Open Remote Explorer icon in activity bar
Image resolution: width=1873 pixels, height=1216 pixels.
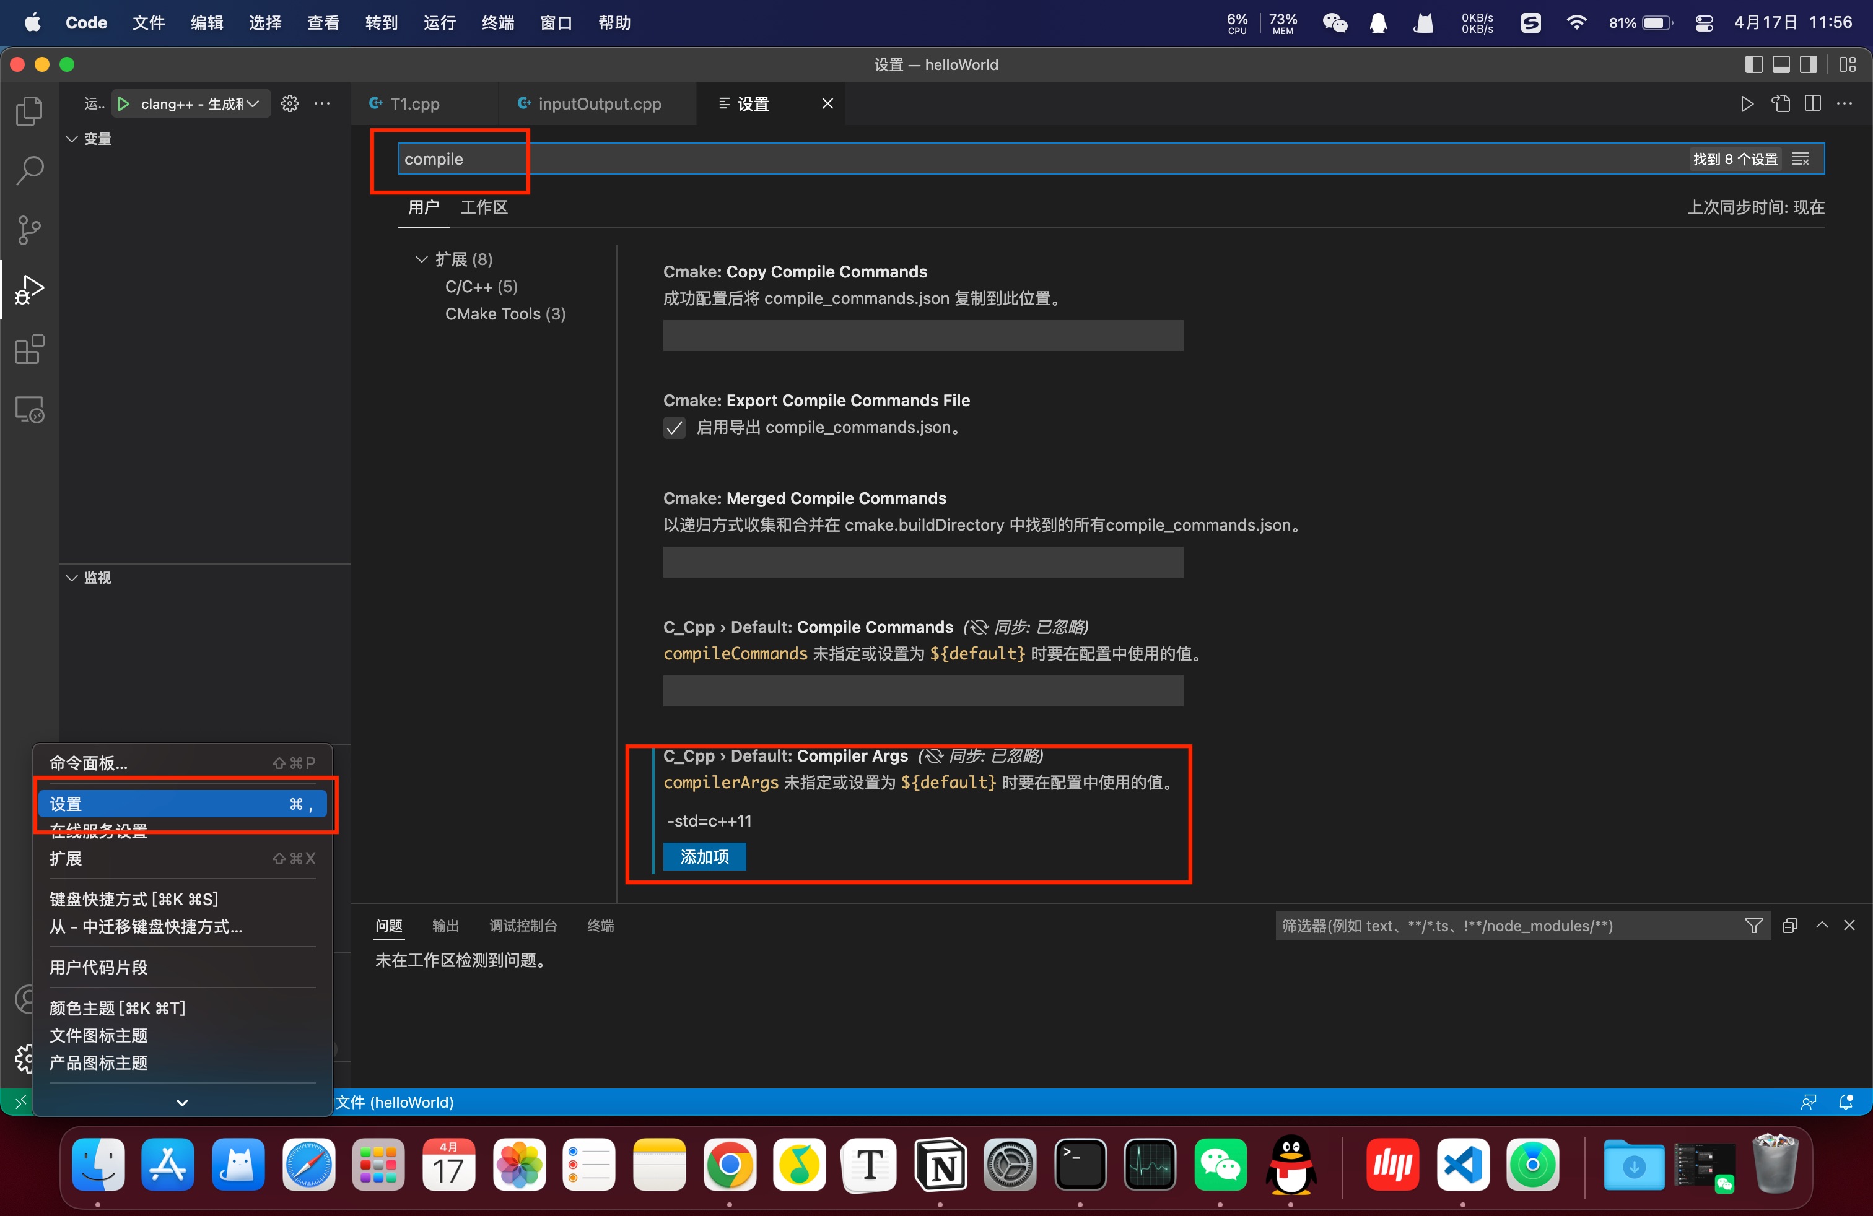point(29,409)
